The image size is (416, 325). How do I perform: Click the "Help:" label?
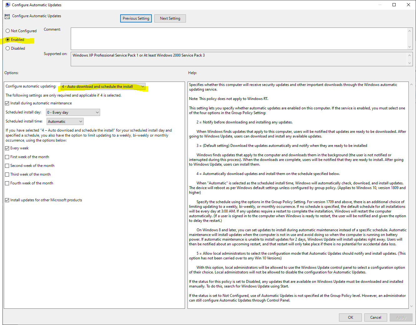click(x=193, y=73)
